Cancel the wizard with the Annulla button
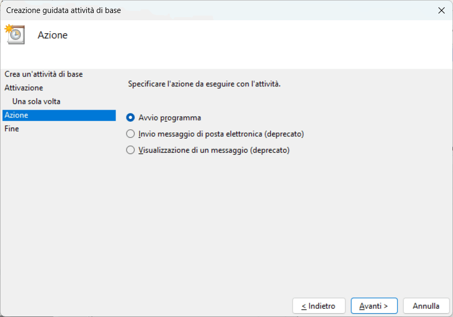The width and height of the screenshot is (453, 317). (426, 306)
